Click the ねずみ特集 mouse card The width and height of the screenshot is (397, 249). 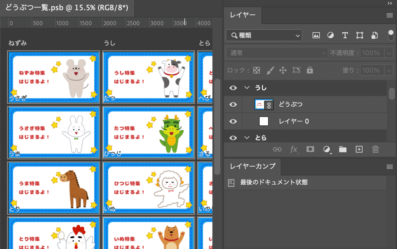54,78
